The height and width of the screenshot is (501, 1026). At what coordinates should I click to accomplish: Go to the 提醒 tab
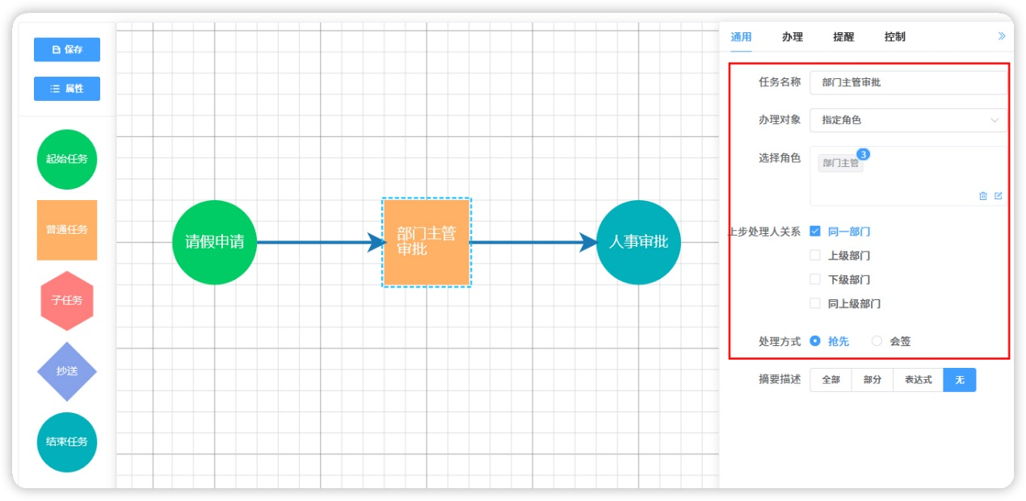tap(843, 37)
